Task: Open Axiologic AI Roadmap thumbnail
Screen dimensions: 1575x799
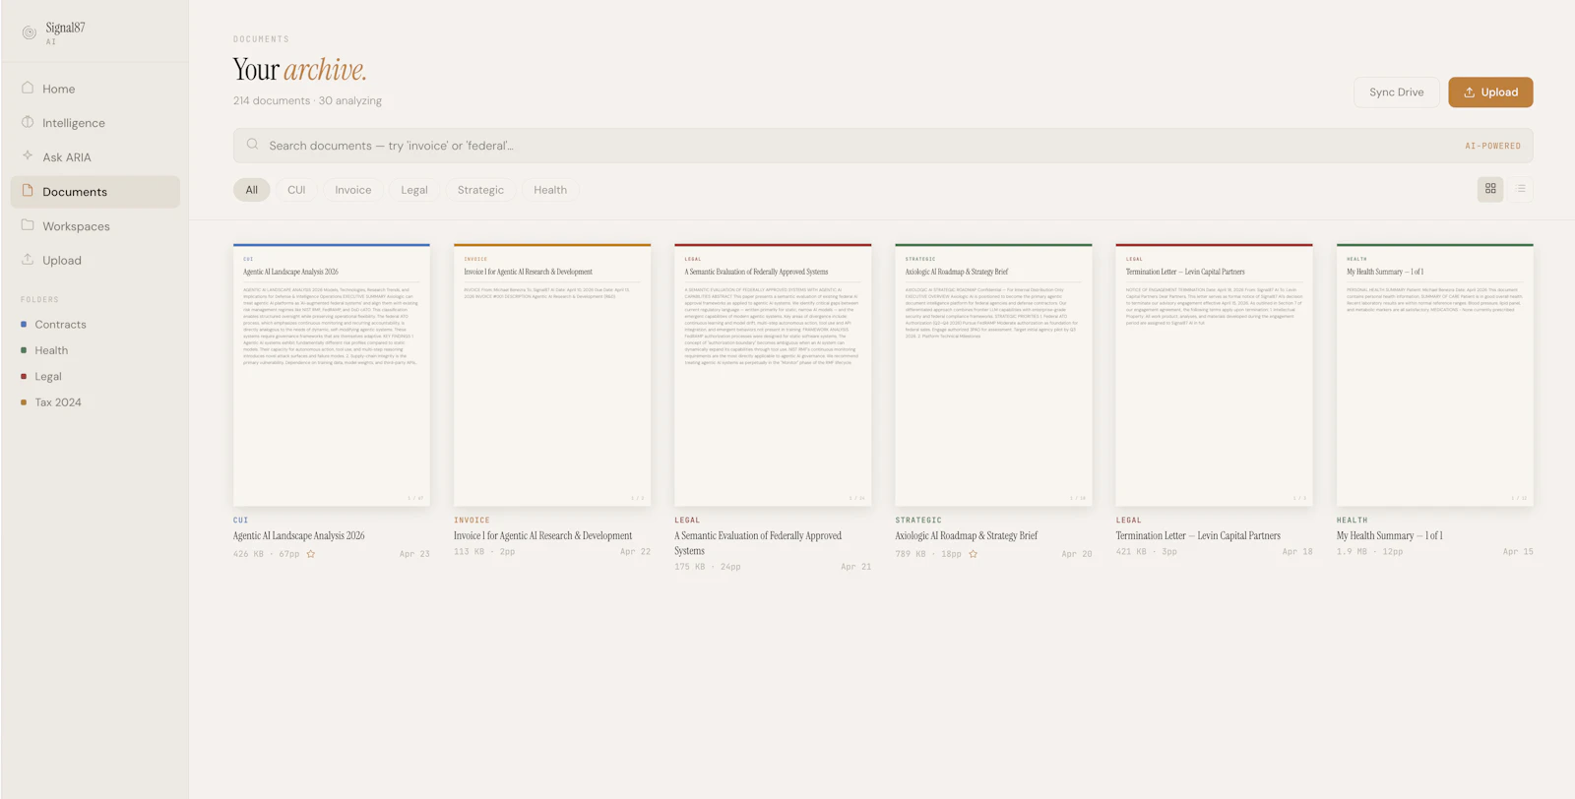Action: 993,375
